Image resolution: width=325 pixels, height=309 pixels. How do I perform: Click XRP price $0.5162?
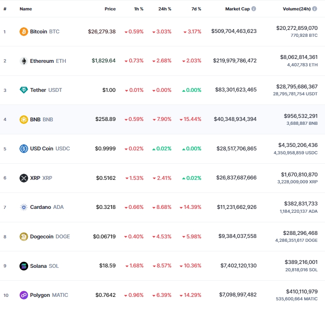pyautogui.click(x=106, y=178)
